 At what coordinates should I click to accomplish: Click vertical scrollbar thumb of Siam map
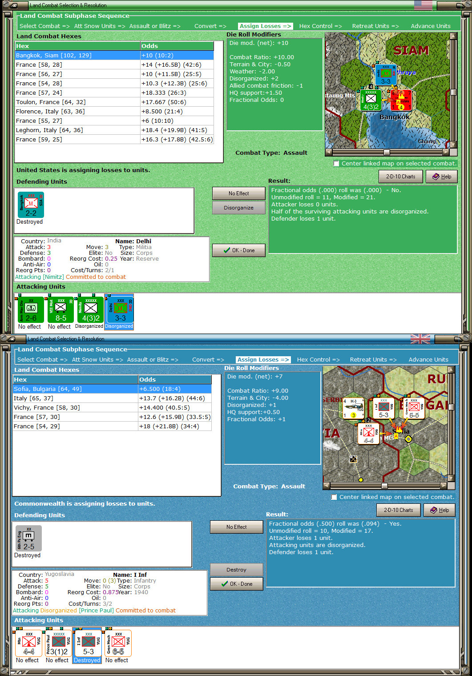click(453, 93)
